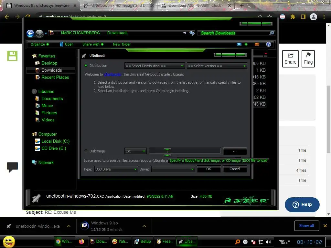331x248 pixels.
Task: Click the smiley face Start button
Action: 9,242
